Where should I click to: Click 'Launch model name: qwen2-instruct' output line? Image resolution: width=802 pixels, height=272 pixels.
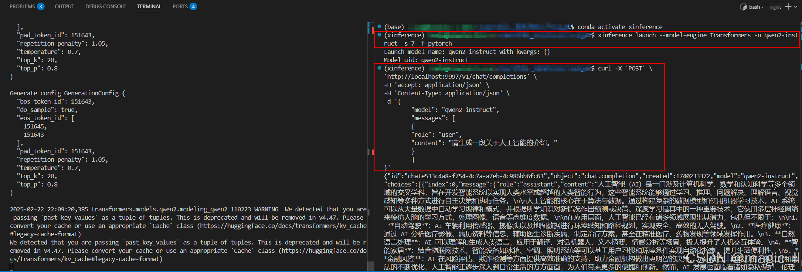pos(467,52)
